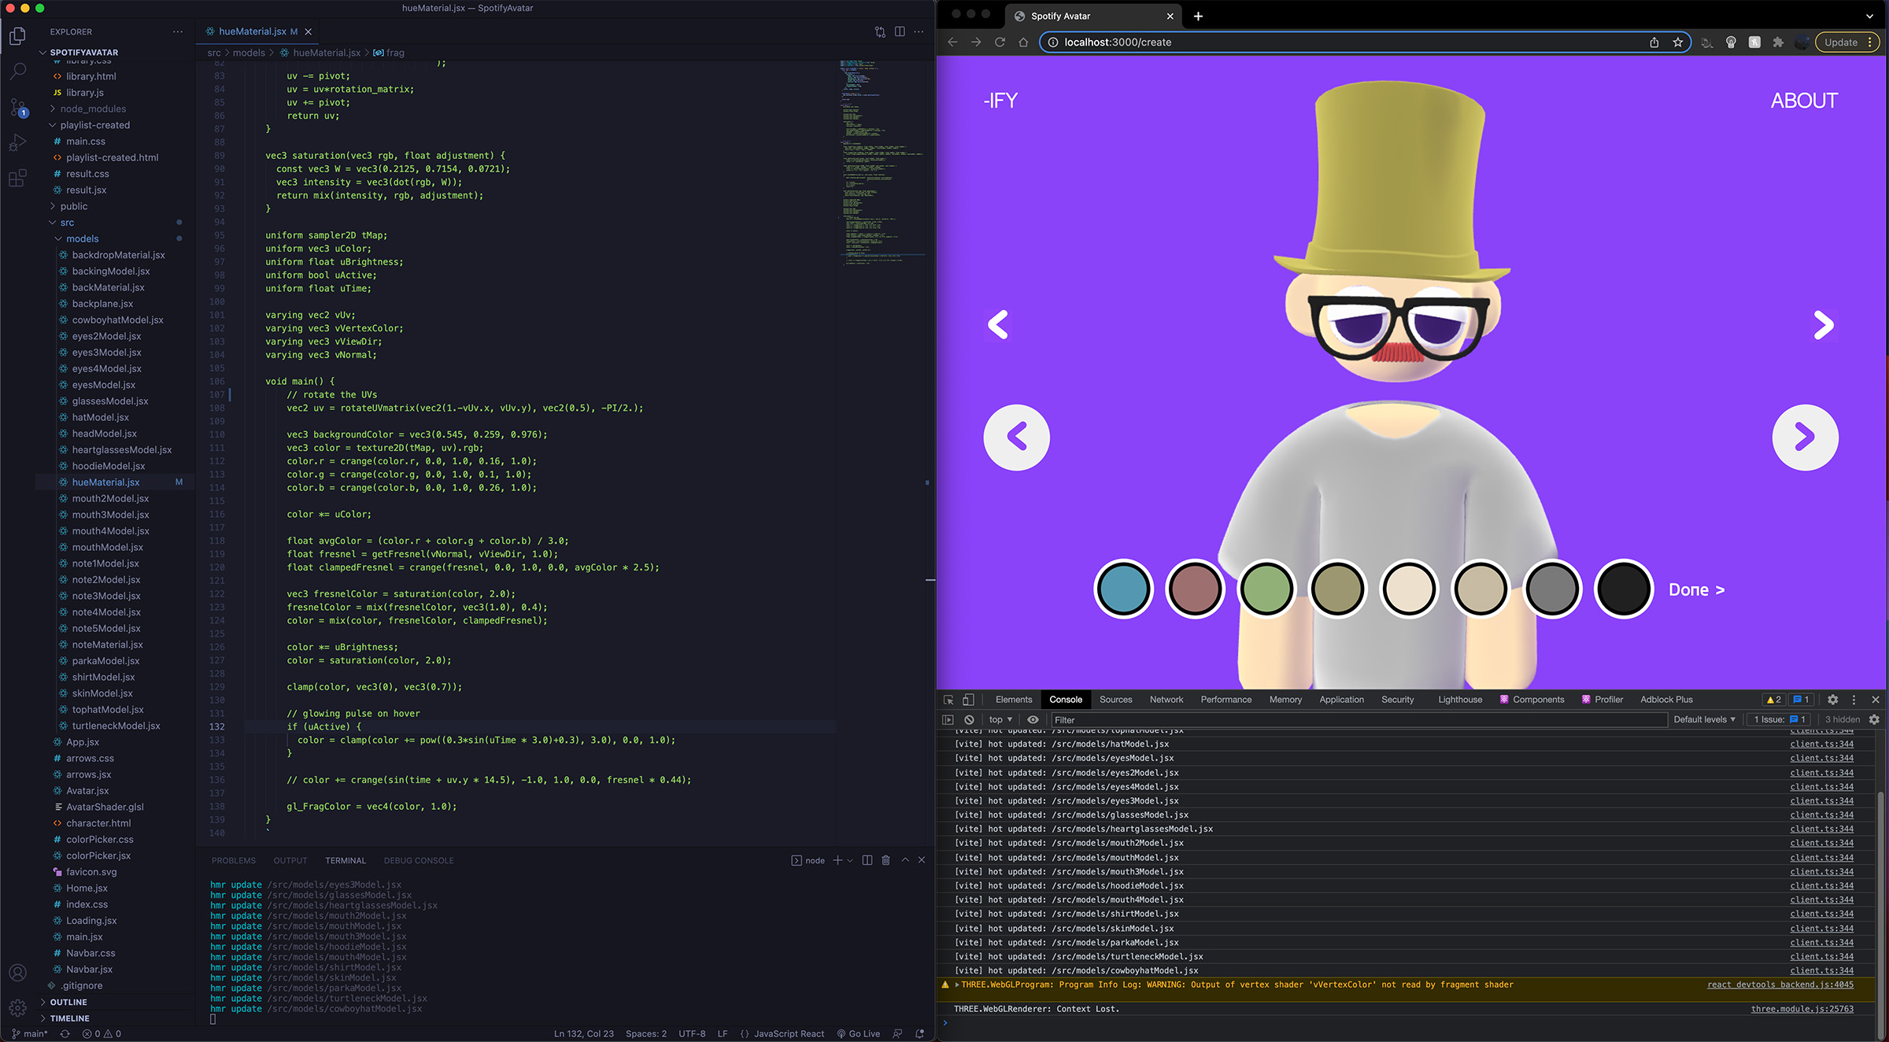
Task: Select the green color swatch
Action: pyautogui.click(x=1266, y=589)
